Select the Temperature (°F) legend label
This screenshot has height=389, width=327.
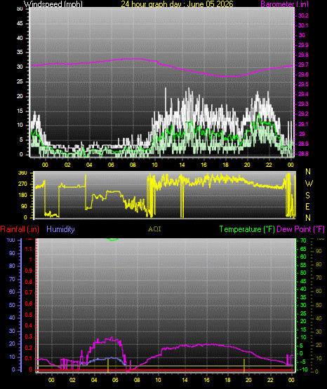click(x=247, y=229)
